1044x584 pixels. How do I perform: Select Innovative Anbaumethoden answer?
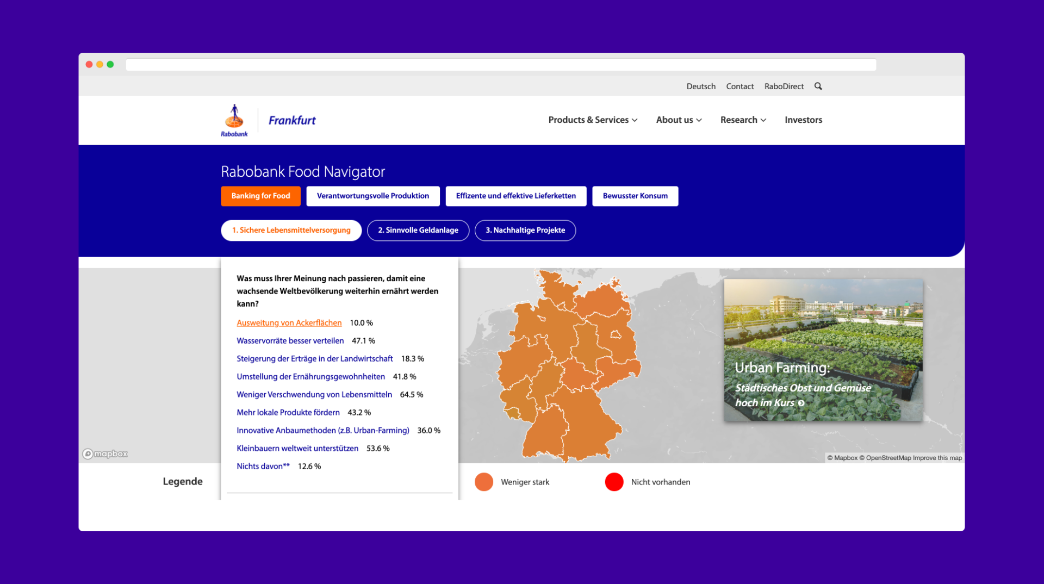322,430
